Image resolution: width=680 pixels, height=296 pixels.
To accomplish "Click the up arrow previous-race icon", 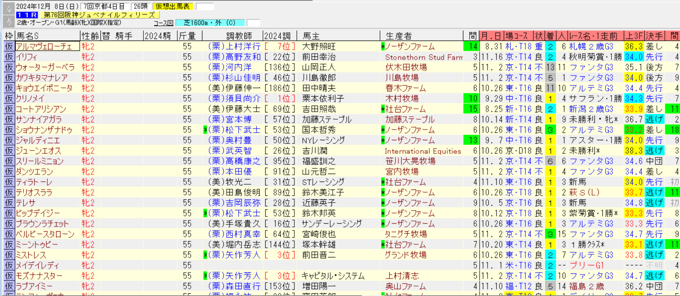I will (9, 9).
